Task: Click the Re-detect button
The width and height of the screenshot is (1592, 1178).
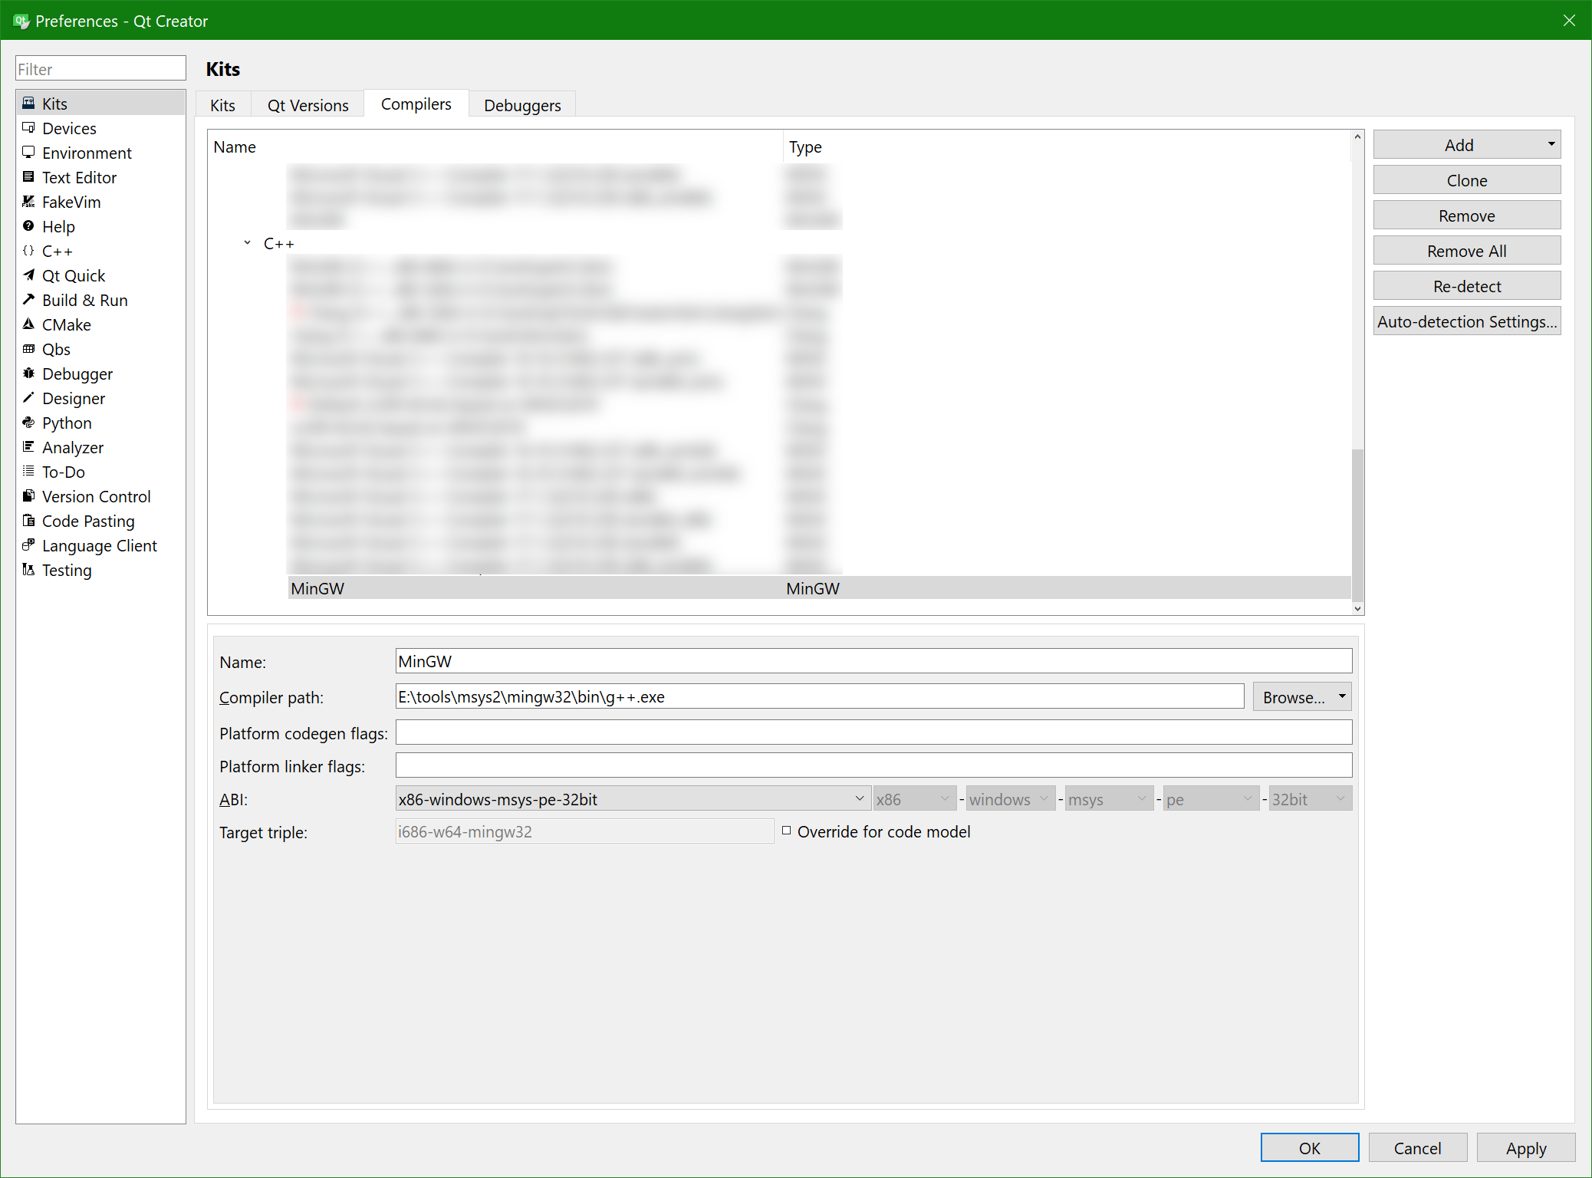Action: [x=1466, y=286]
